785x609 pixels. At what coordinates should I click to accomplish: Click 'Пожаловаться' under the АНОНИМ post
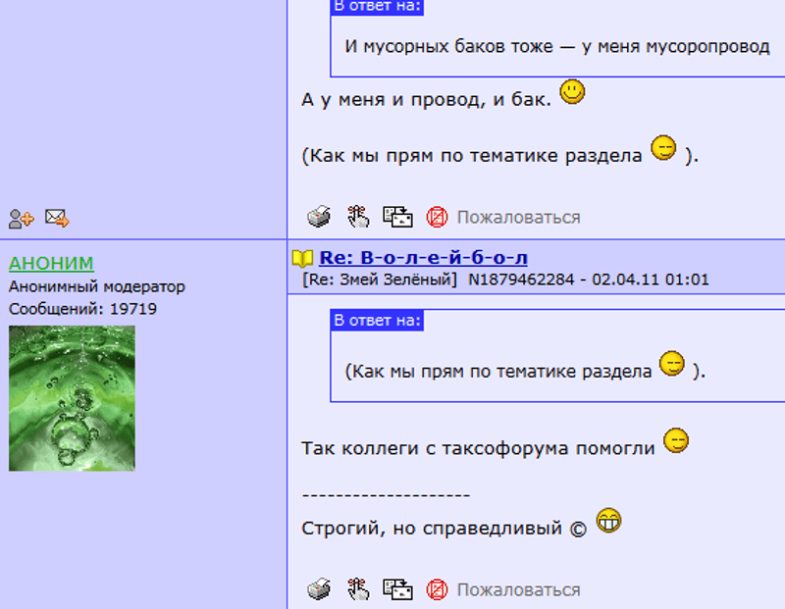point(518,590)
